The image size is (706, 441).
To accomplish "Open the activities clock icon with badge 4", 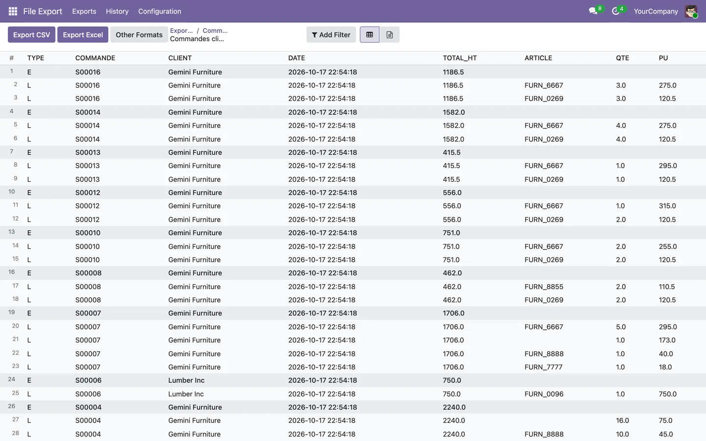I will click(616, 11).
